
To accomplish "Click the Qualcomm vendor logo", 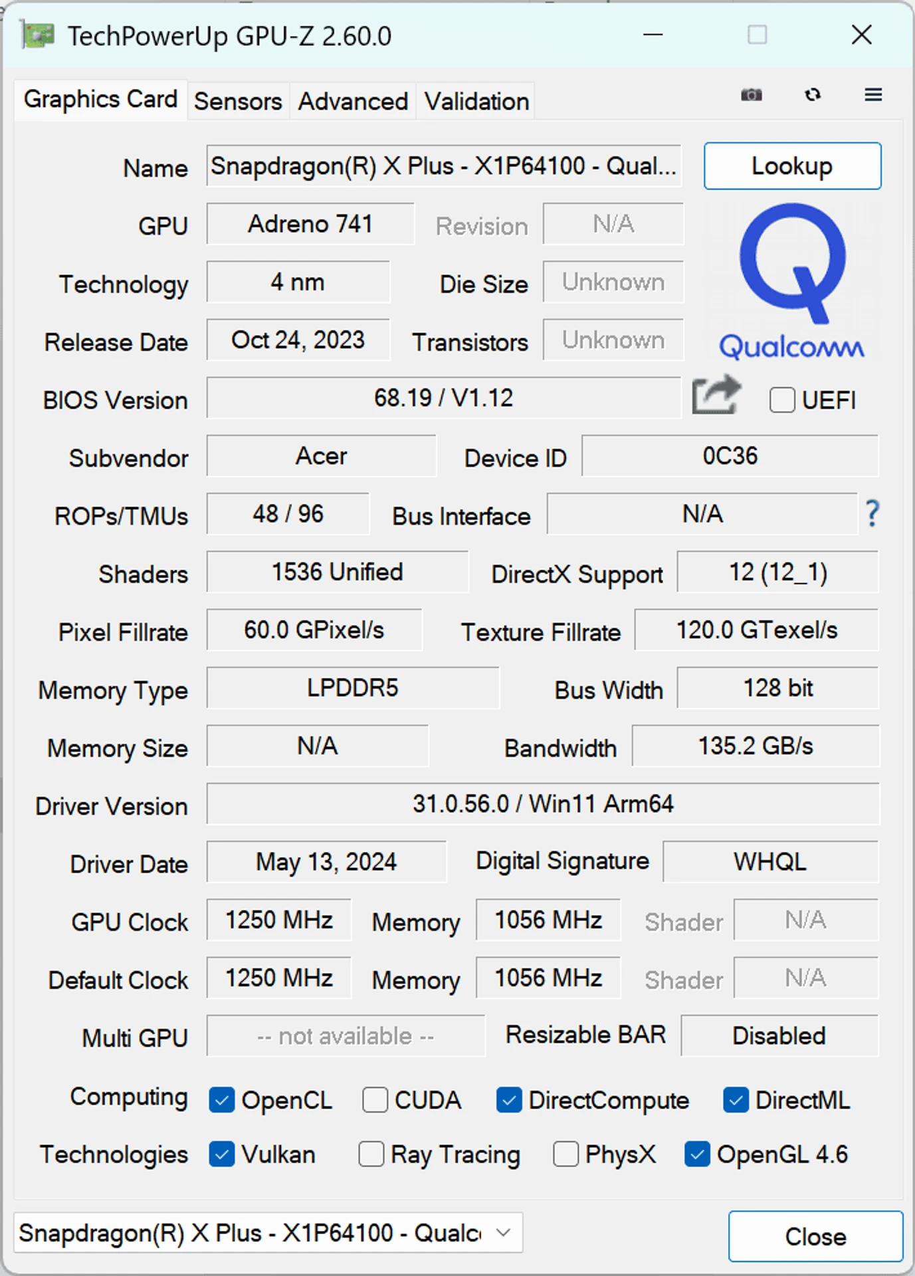I will pos(791,282).
